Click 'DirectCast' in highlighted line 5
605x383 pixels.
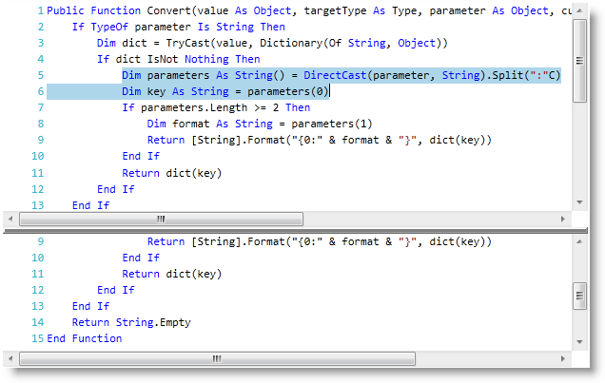[335, 75]
